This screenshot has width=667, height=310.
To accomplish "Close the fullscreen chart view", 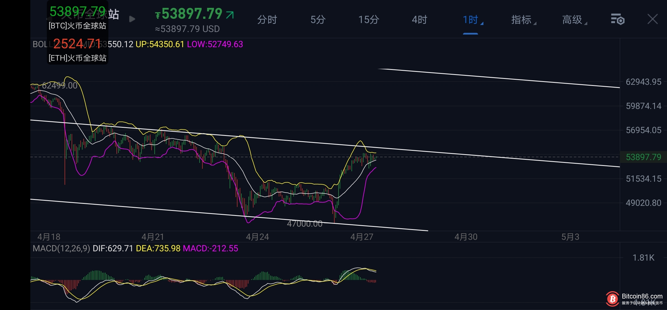I will tap(652, 19).
